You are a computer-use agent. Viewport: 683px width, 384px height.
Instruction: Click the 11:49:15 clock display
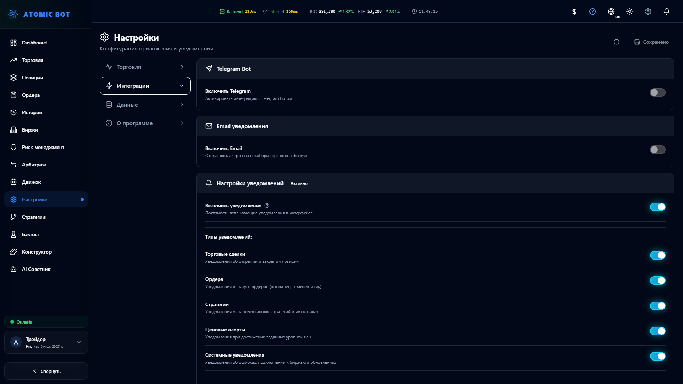pos(425,11)
